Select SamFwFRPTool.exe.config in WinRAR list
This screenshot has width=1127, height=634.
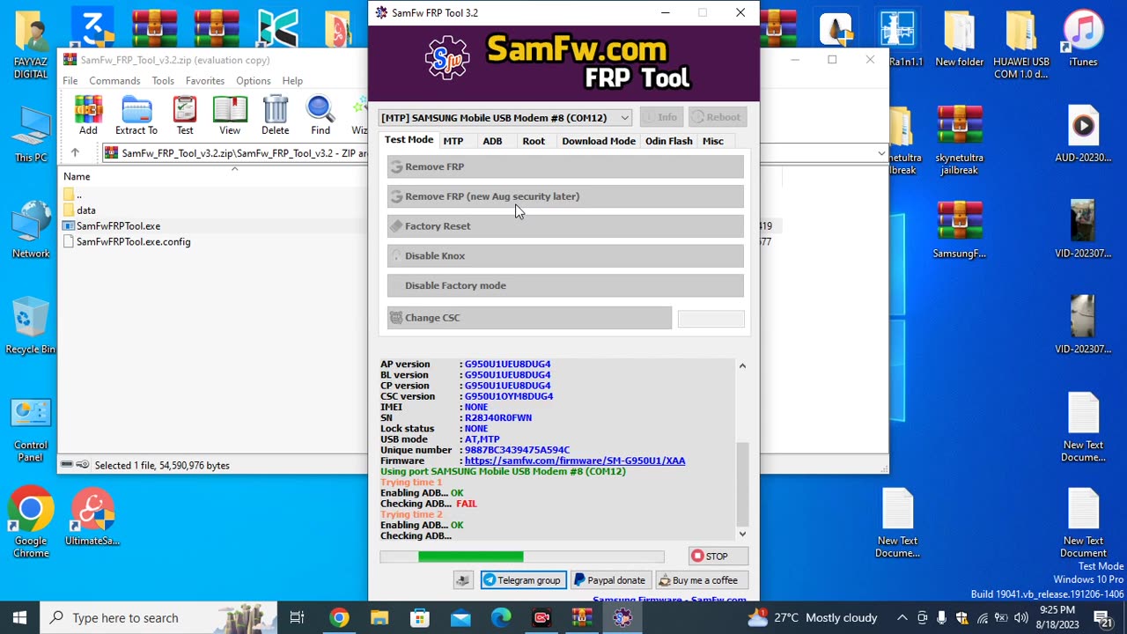[x=133, y=242]
